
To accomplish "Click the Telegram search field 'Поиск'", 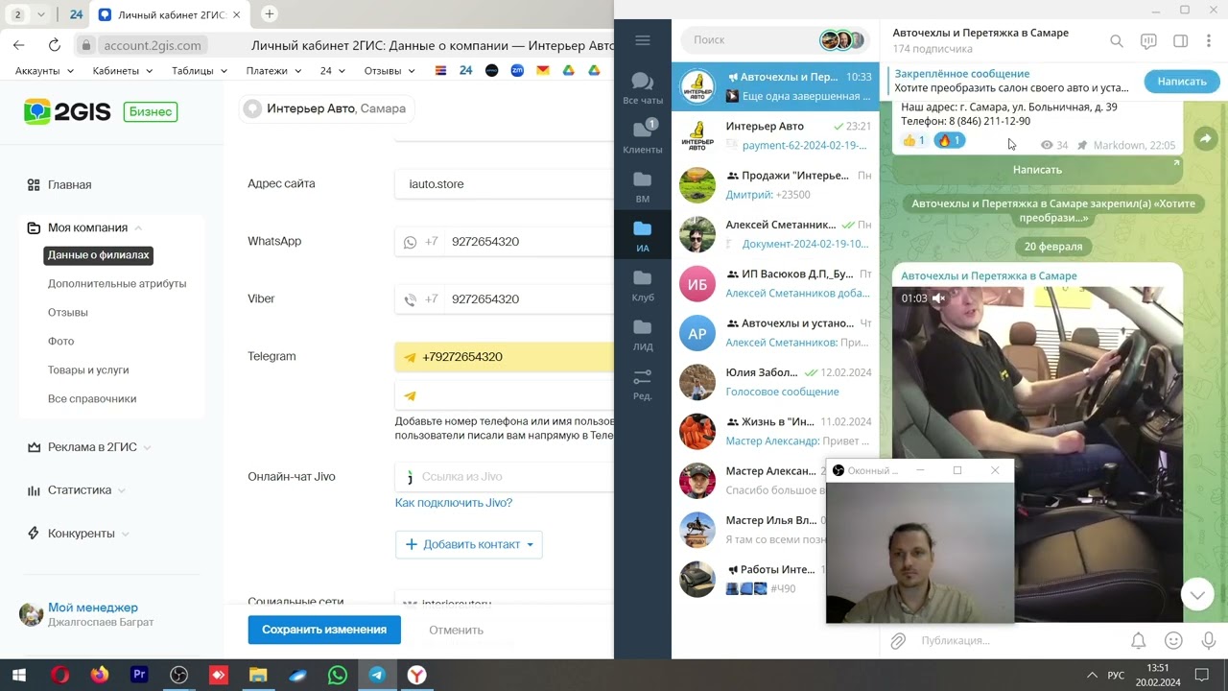I will pos(773,40).
